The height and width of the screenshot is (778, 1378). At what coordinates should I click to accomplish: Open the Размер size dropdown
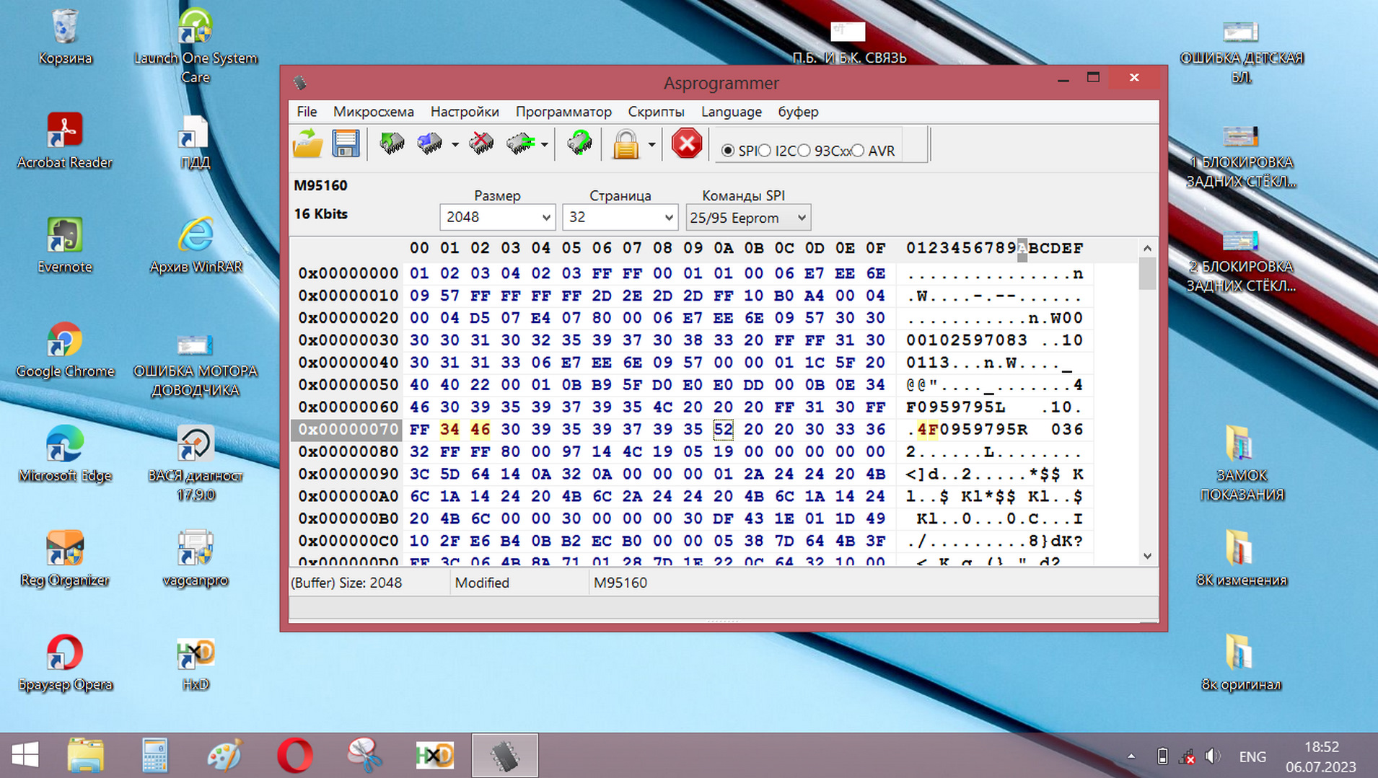pos(546,218)
